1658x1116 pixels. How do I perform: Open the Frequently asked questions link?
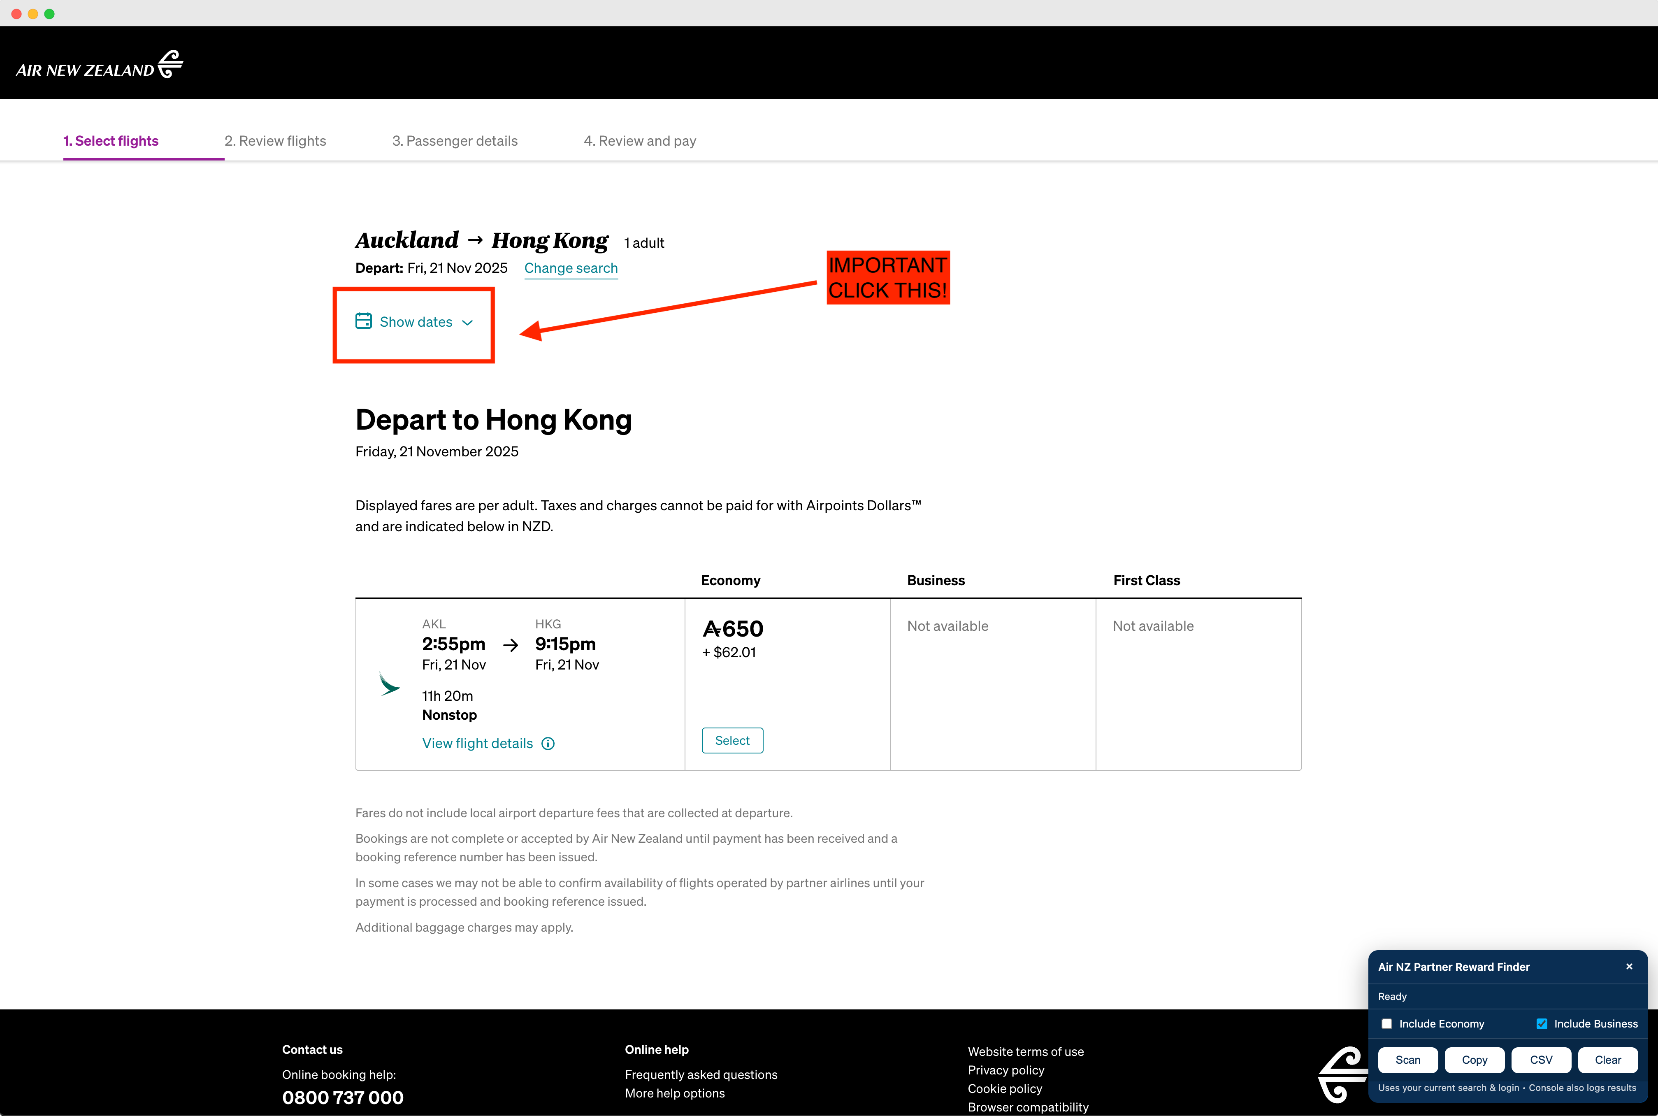coord(701,1075)
